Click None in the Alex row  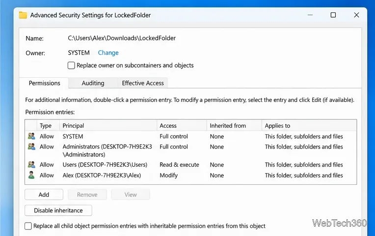(x=216, y=175)
